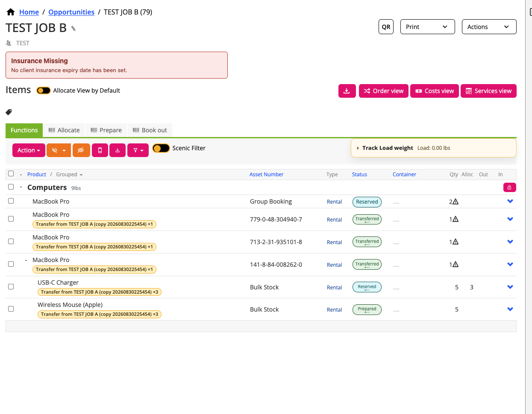Screen dimensions: 532x414
Task: Expand chevron on 141-8-84-008262-0 row
Action: 510,265
